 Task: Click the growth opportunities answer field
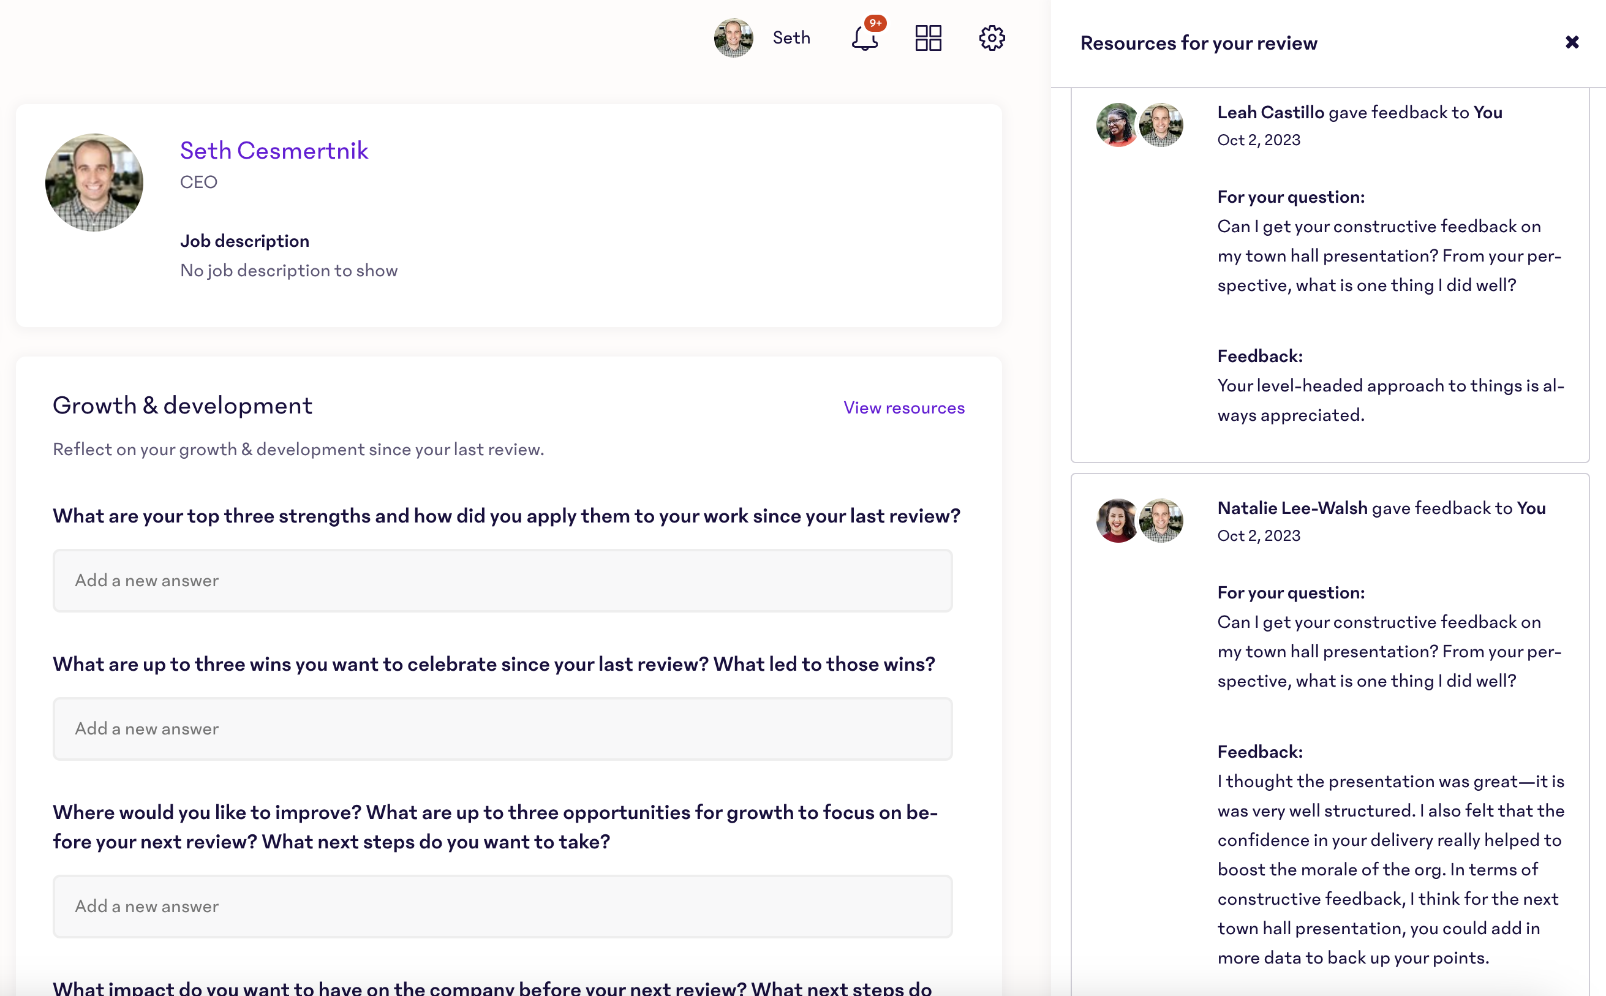coord(502,907)
